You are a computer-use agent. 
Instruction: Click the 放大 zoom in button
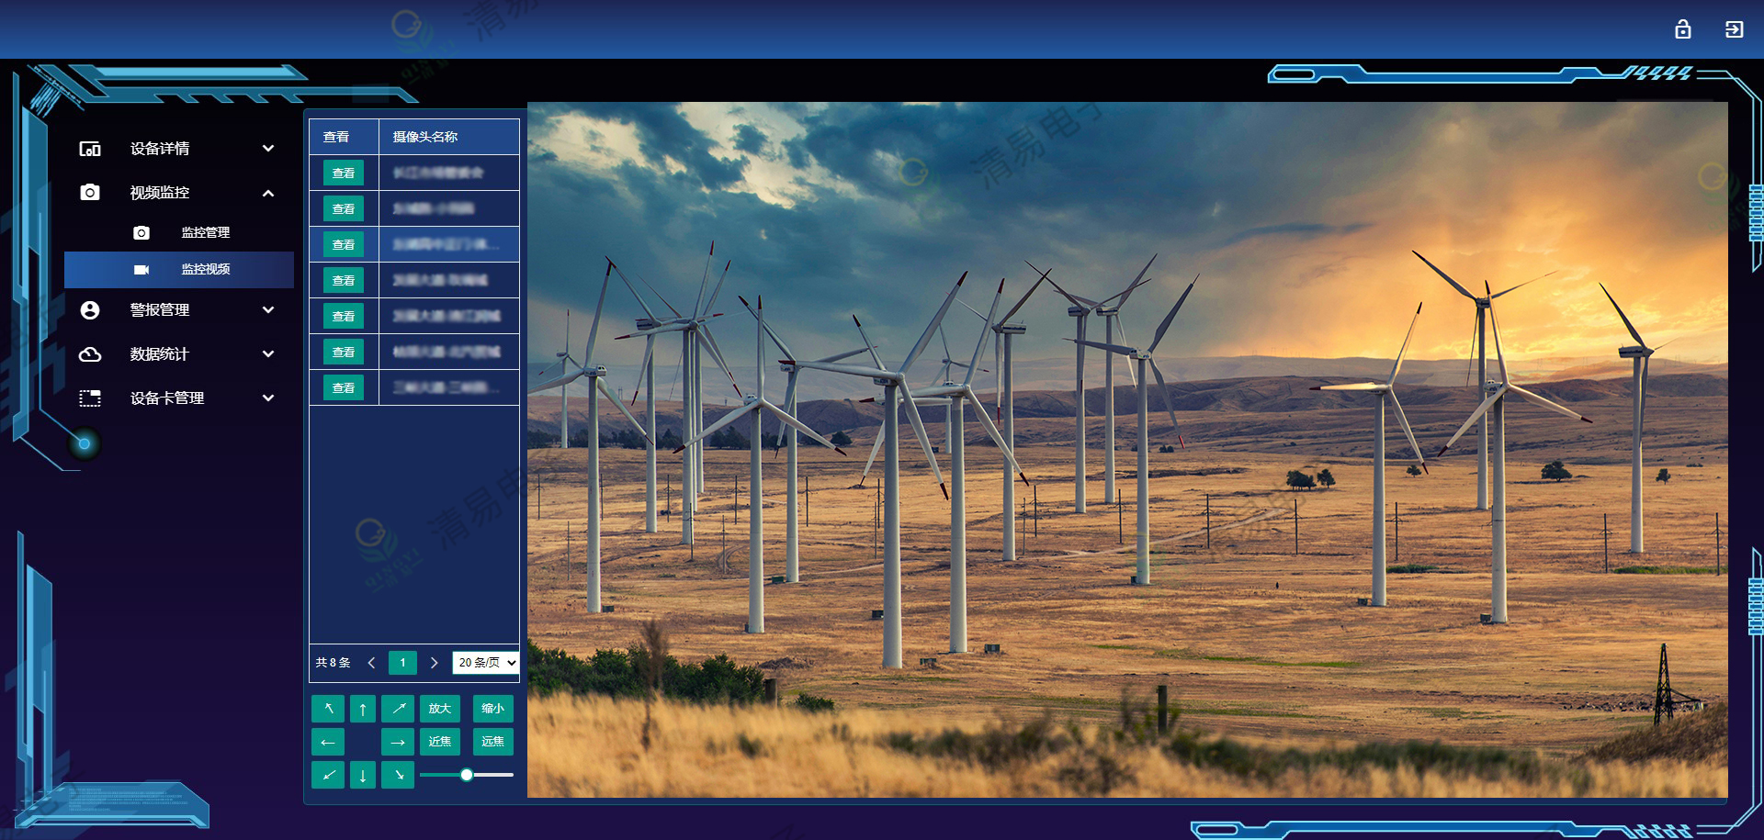click(440, 709)
